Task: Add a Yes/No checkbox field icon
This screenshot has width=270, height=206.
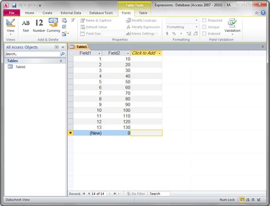Action: pos(64,27)
